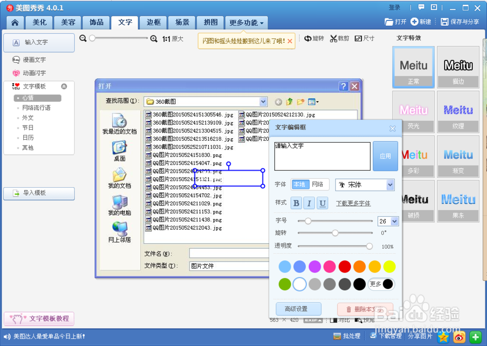Click the zoom-in magnifier icon

153,38
